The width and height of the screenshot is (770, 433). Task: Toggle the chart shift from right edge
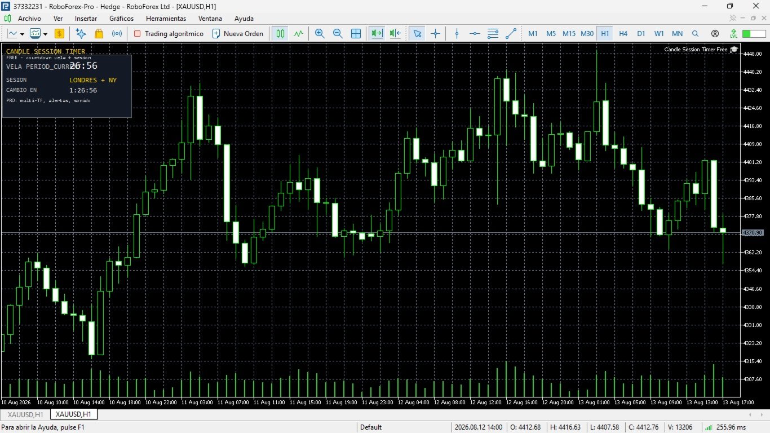click(x=395, y=33)
